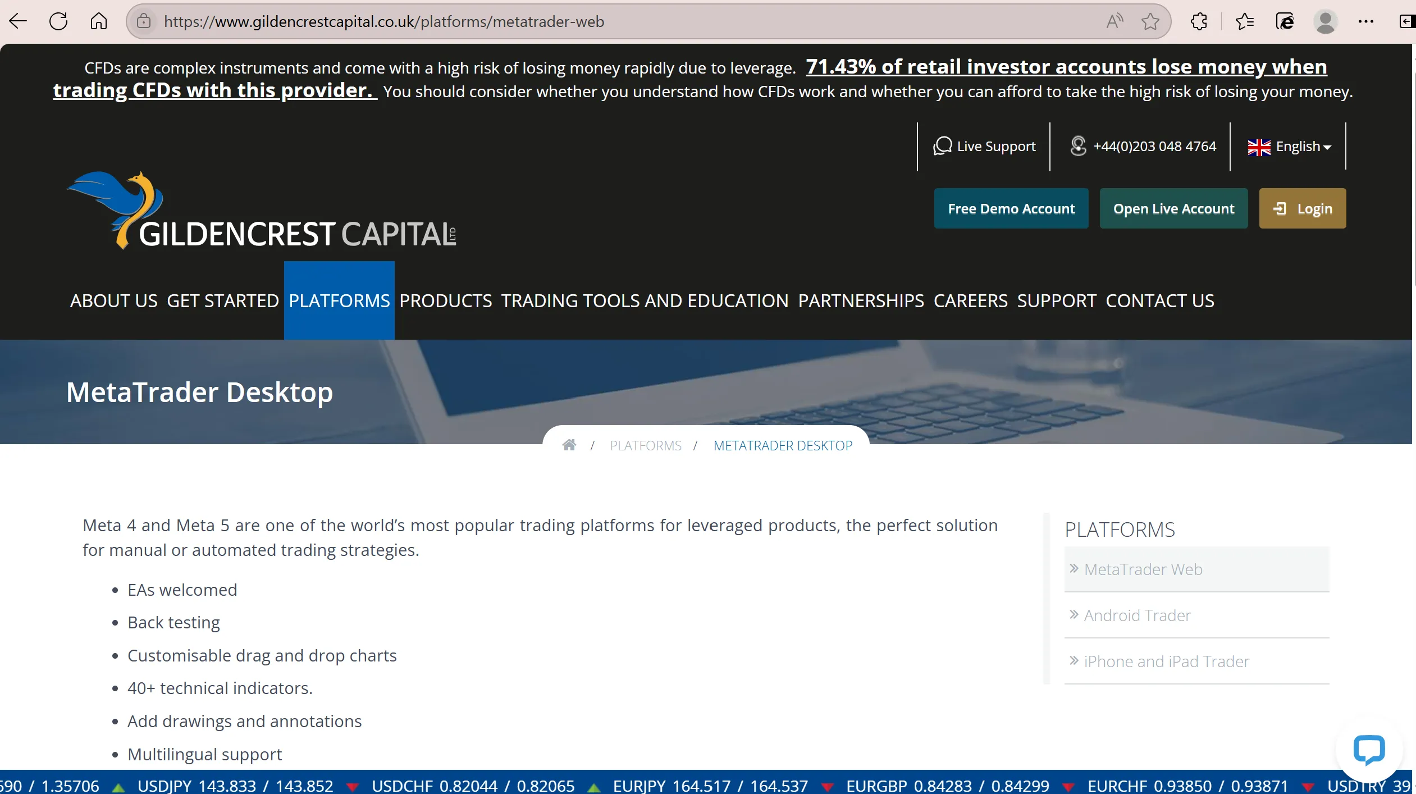Click 'Multilingual support' bullet text

204,754
